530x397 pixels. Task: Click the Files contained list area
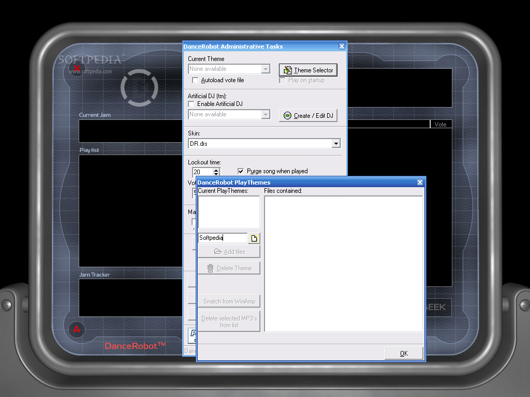[x=344, y=264]
